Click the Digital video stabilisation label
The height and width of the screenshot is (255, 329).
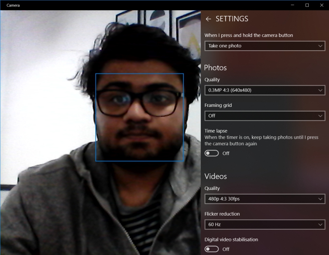point(231,240)
